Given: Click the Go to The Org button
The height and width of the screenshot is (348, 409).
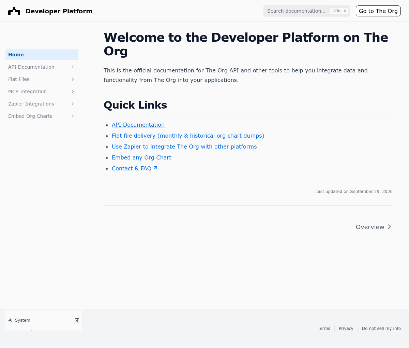Looking at the screenshot, I should [378, 11].
